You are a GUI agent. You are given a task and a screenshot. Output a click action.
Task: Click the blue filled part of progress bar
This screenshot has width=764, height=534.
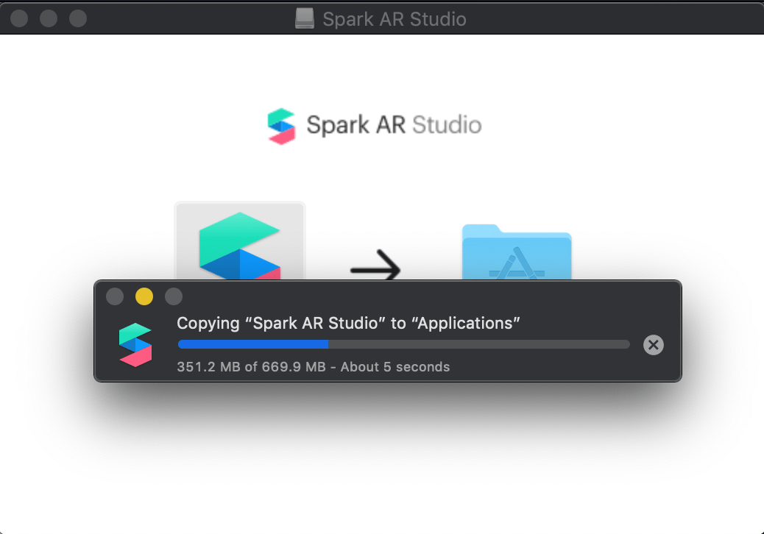pos(252,344)
